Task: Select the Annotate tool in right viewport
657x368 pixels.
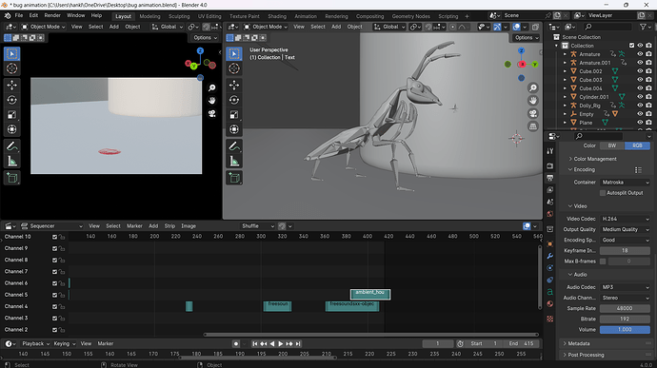Action: click(x=234, y=146)
